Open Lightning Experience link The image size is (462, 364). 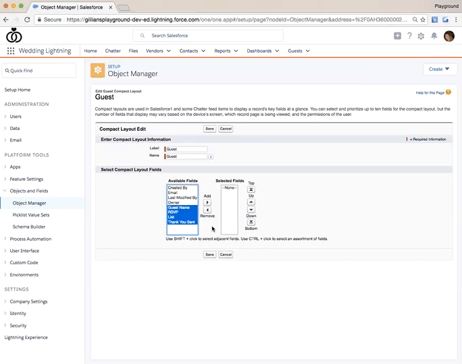(x=26, y=337)
